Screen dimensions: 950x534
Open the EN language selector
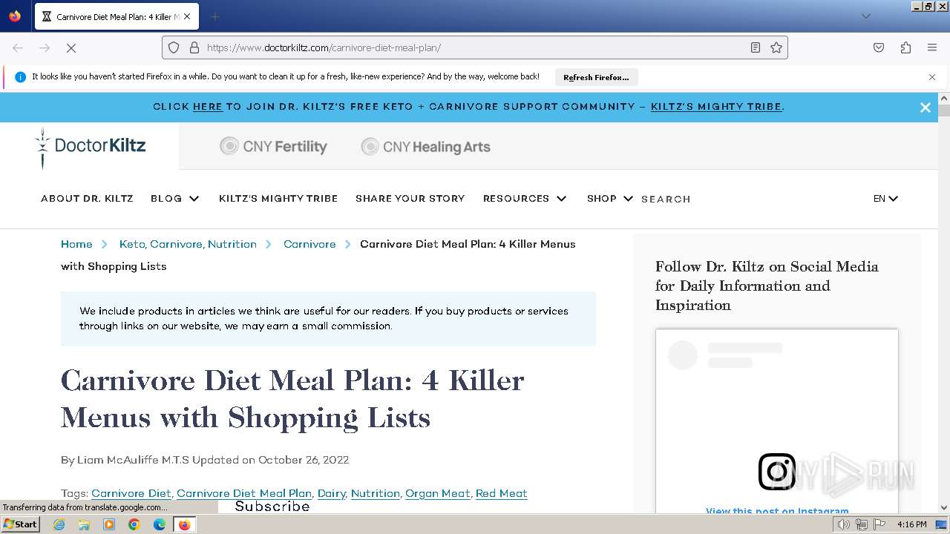pos(885,199)
